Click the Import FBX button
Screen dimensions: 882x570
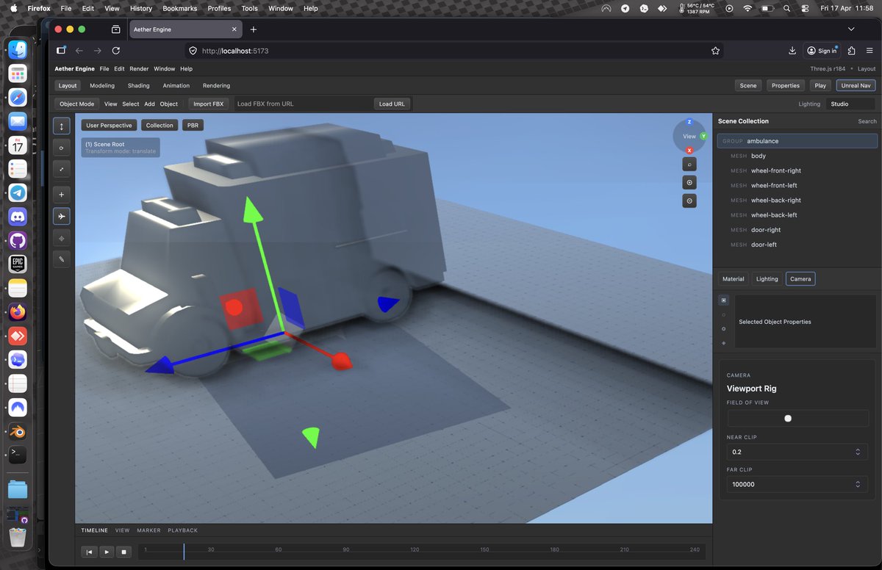tap(208, 104)
